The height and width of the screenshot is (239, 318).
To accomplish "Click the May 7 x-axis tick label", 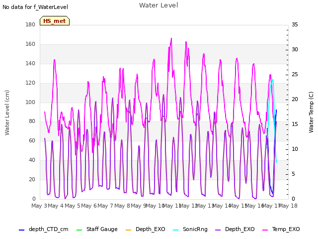I will point(105,206).
